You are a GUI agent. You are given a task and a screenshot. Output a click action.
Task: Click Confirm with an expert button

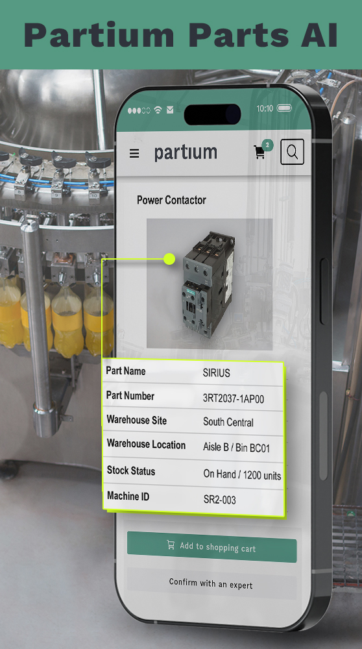point(211,583)
